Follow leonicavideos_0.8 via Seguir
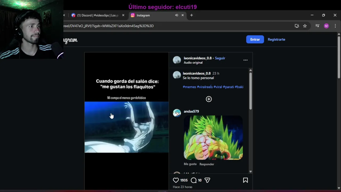Image resolution: width=341 pixels, height=192 pixels. click(x=220, y=58)
